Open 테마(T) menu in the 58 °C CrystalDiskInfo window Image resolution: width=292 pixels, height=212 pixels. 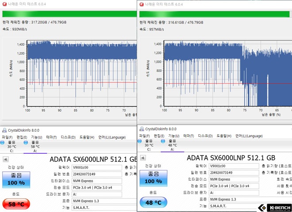(x=51, y=137)
